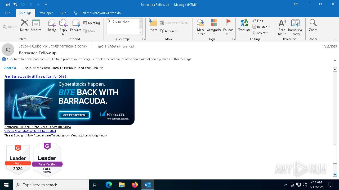Launch Microsoft Edge from the taskbar
This screenshot has height=190, width=339.
pyautogui.click(x=109, y=185)
